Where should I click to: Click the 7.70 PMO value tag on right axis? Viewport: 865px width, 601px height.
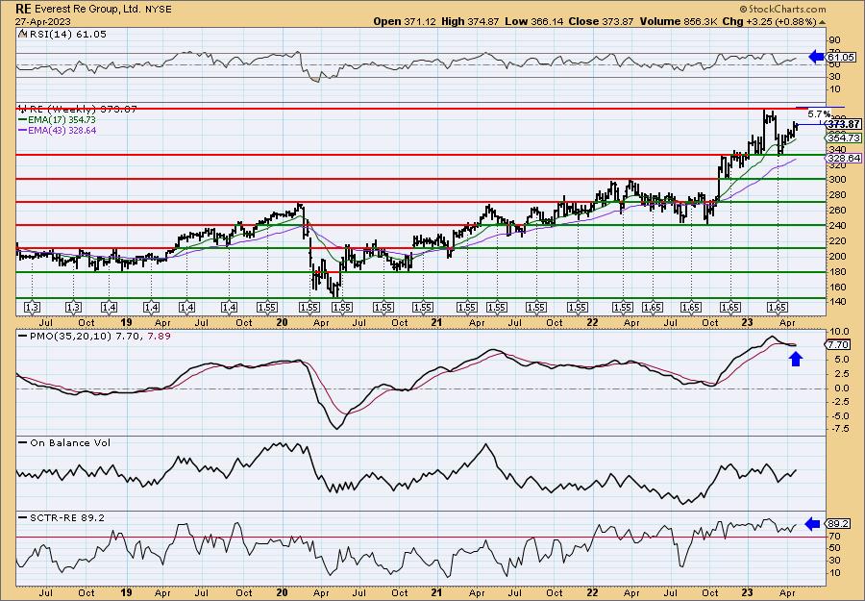[838, 344]
